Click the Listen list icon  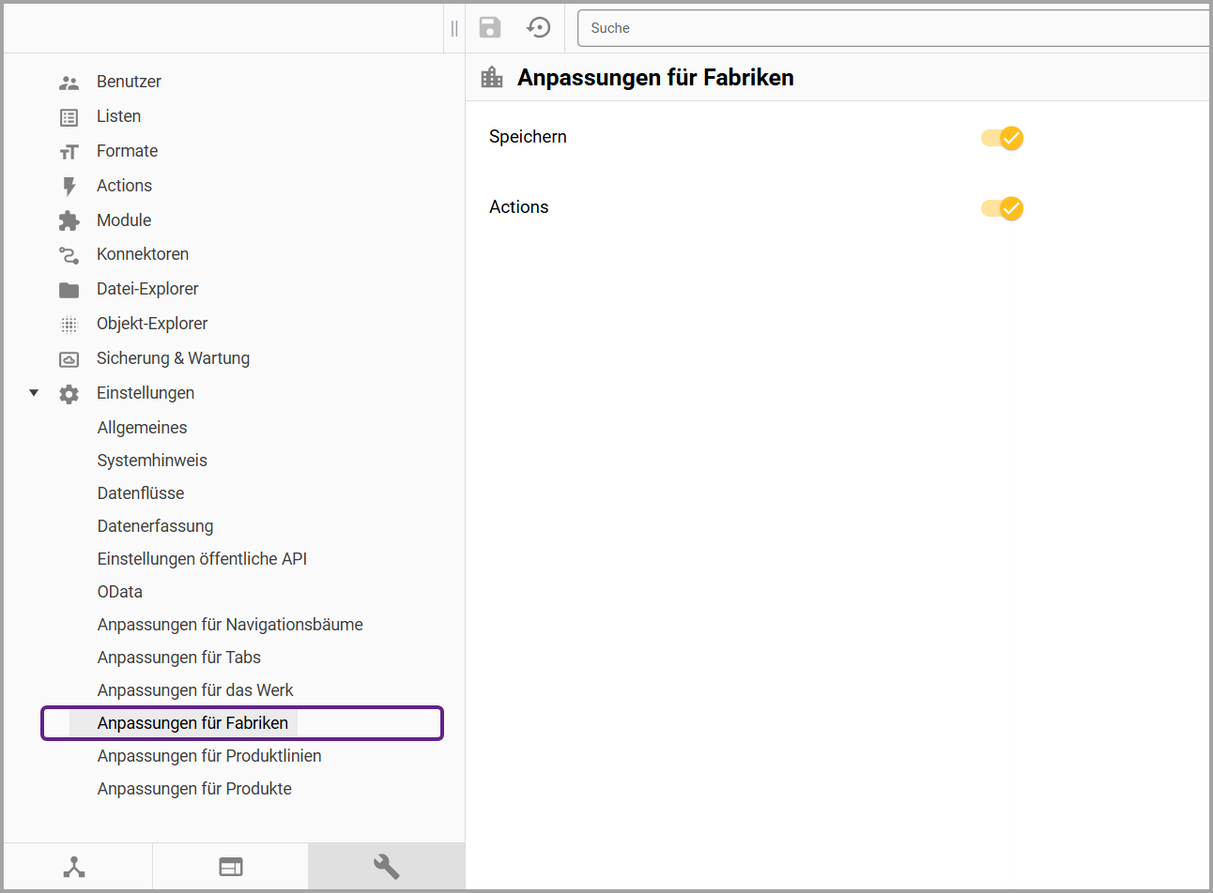[x=69, y=117]
